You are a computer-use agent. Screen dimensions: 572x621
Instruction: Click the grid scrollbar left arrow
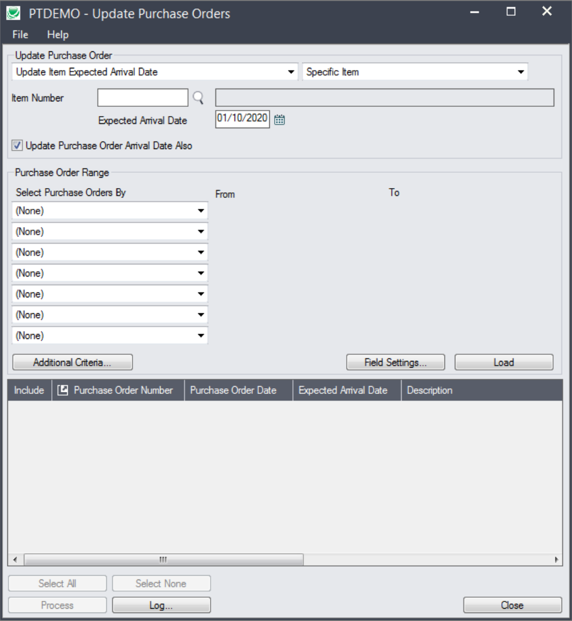point(15,559)
